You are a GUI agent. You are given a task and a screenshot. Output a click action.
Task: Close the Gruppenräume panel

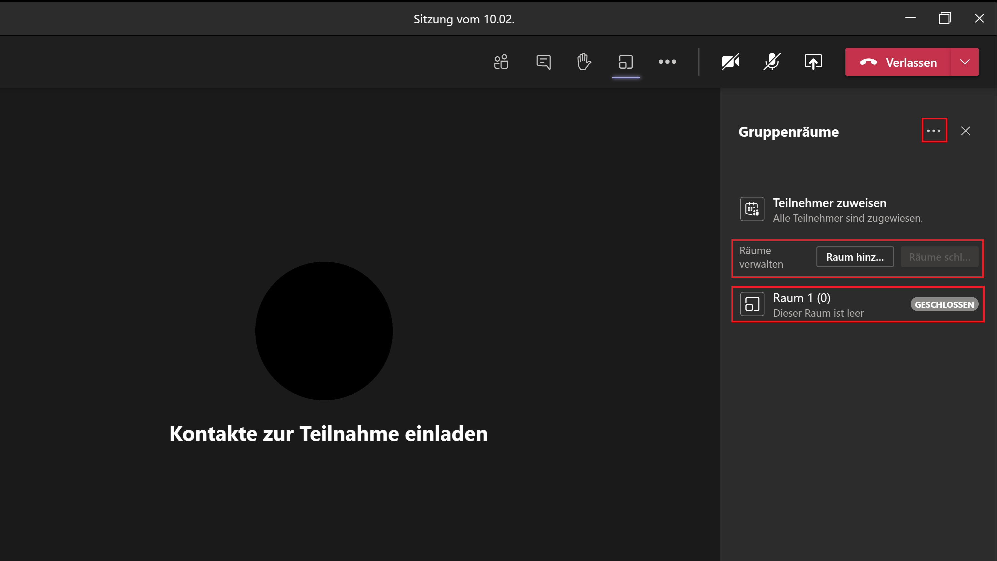pos(966,131)
